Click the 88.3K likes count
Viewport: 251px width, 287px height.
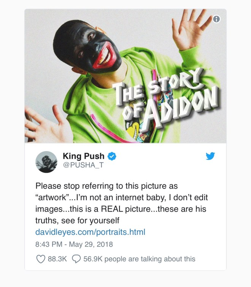pos(57,259)
